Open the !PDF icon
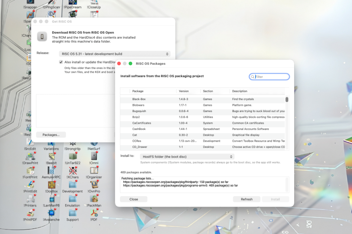This screenshot has width=352, height=234. [94, 213]
